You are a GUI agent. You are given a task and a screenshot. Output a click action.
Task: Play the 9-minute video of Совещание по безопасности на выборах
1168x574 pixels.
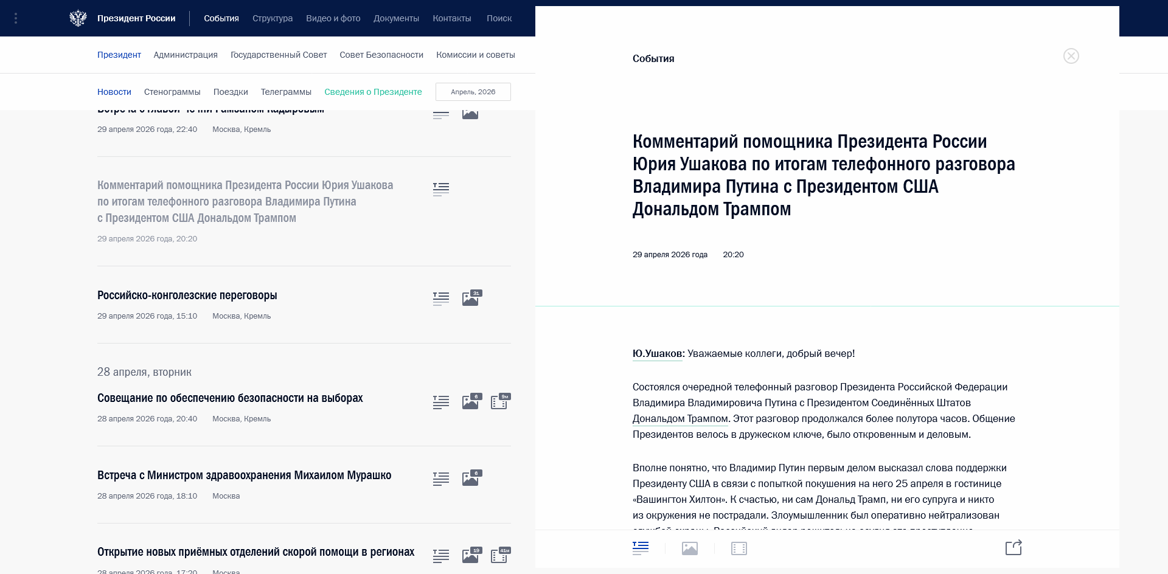pos(500,401)
